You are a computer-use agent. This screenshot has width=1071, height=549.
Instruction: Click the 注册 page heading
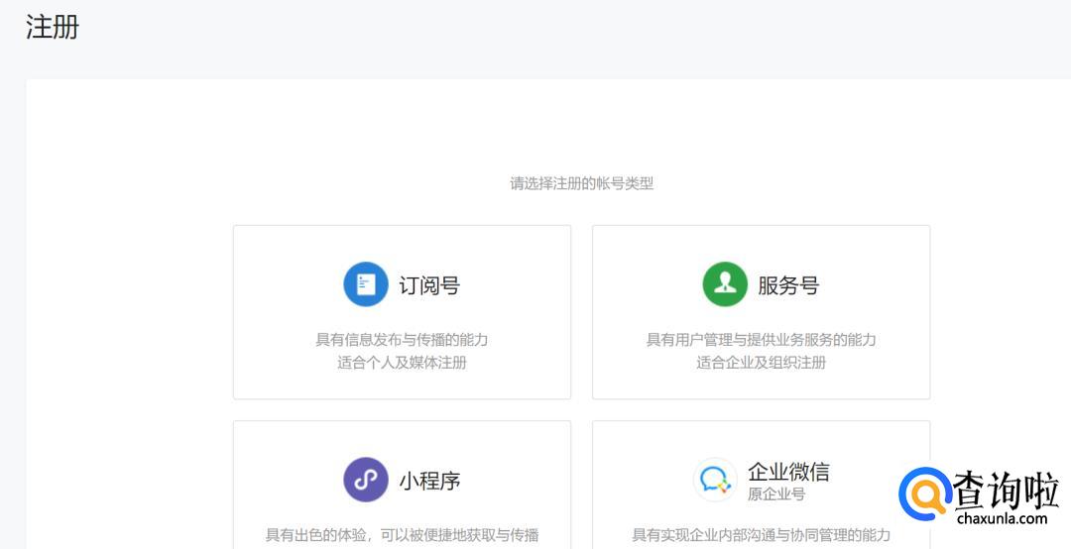[x=53, y=28]
